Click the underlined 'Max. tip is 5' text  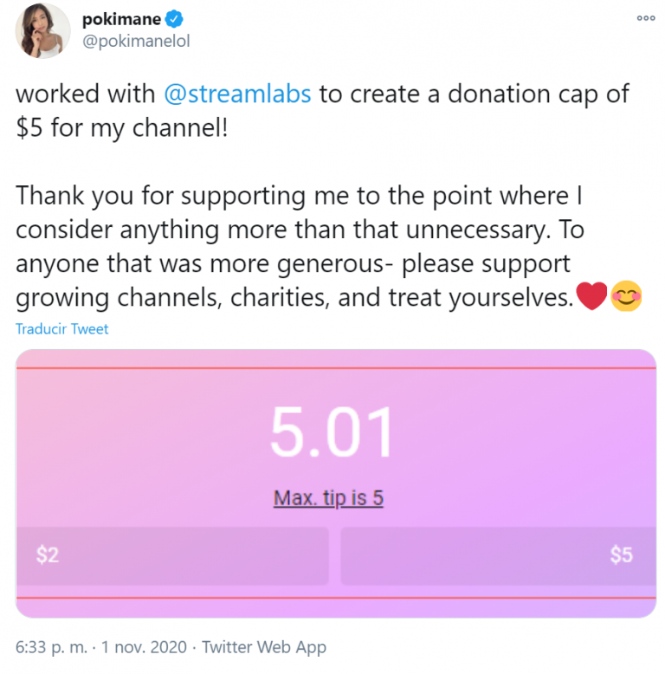click(x=328, y=498)
